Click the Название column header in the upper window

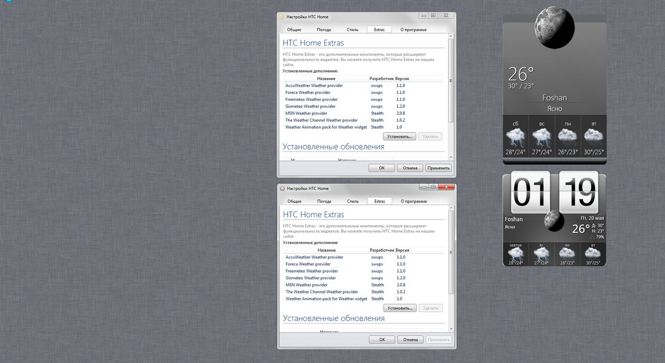[x=326, y=78]
